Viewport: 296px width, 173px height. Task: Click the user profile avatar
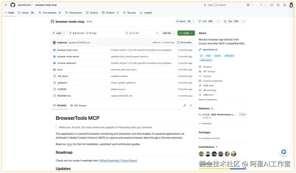pyautogui.click(x=291, y=5)
